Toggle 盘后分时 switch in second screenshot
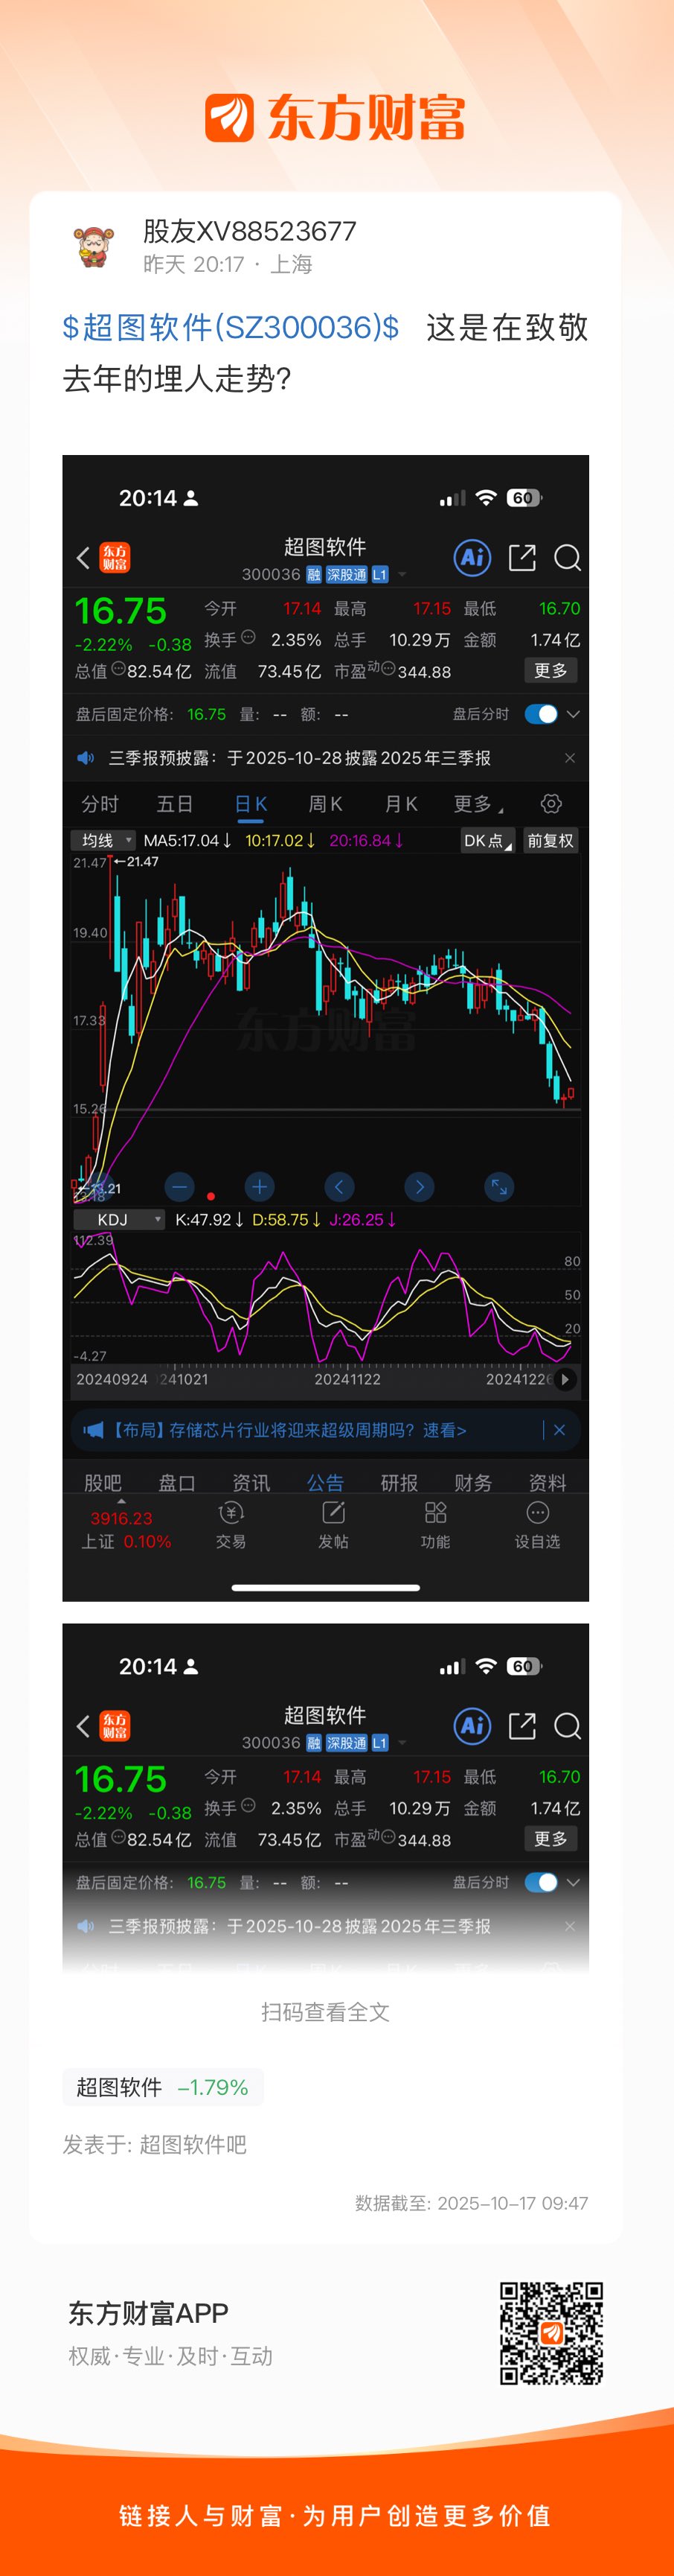 pyautogui.click(x=540, y=1882)
